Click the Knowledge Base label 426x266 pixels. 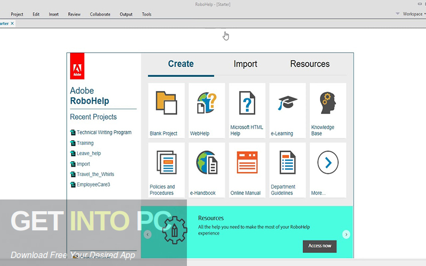323,130
